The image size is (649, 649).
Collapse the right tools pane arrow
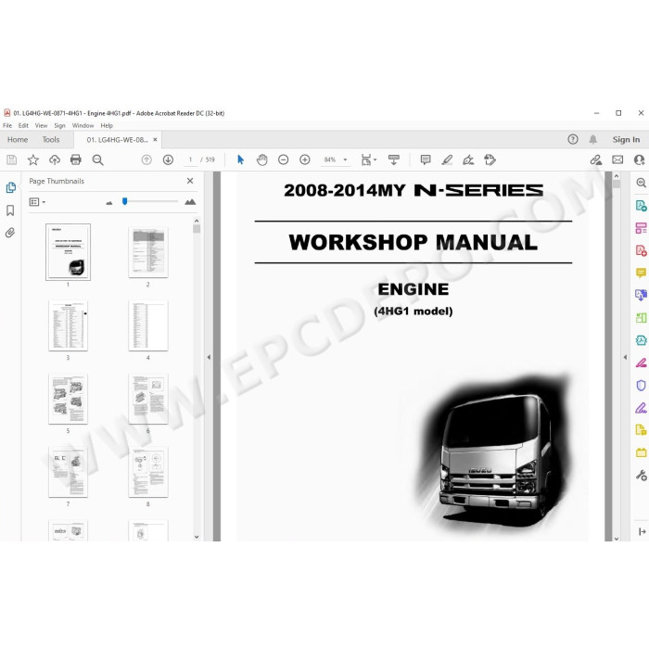pos(625,357)
